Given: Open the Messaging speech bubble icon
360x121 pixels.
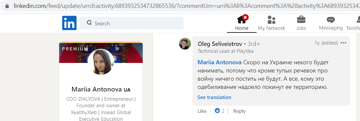Looking at the screenshot, I should (x=331, y=20).
